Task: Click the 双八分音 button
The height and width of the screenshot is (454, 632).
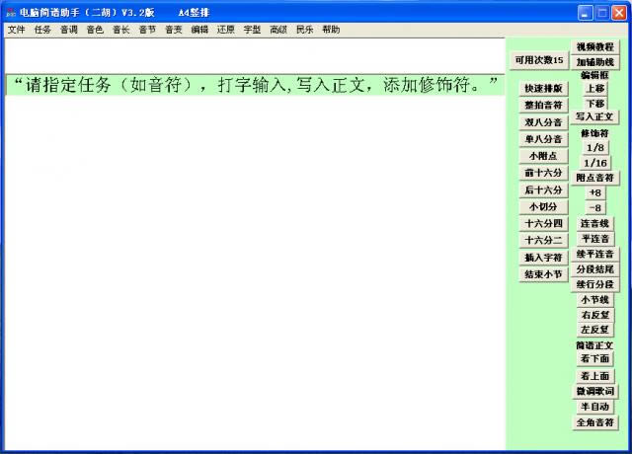Action: click(x=543, y=122)
